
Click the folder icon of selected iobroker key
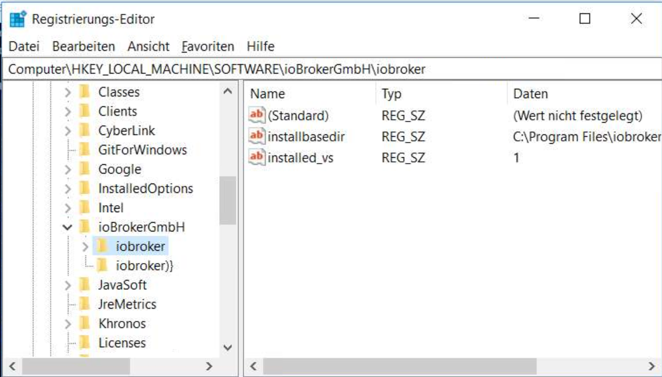click(102, 245)
